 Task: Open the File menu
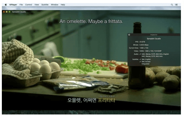21,5
